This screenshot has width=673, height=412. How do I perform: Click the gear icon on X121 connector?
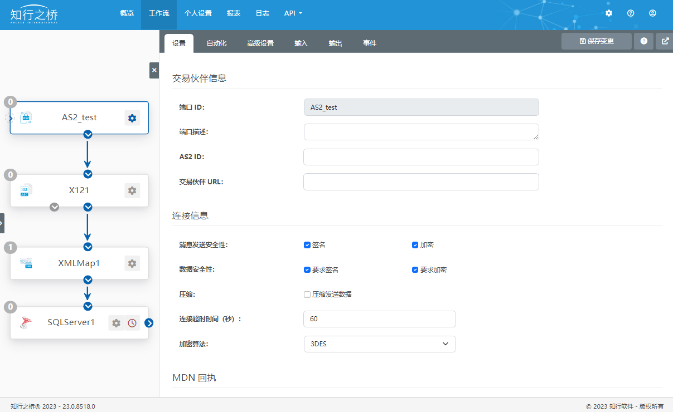[132, 190]
